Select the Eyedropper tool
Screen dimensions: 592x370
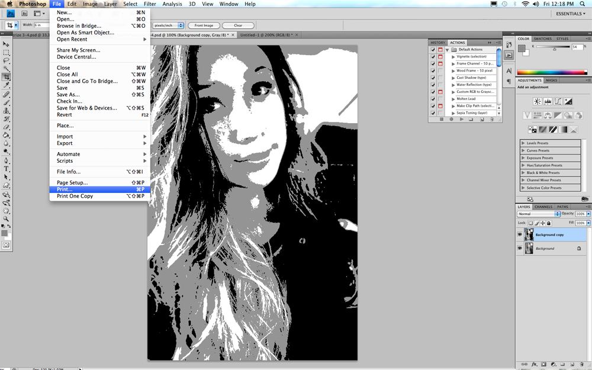pyautogui.click(x=6, y=85)
